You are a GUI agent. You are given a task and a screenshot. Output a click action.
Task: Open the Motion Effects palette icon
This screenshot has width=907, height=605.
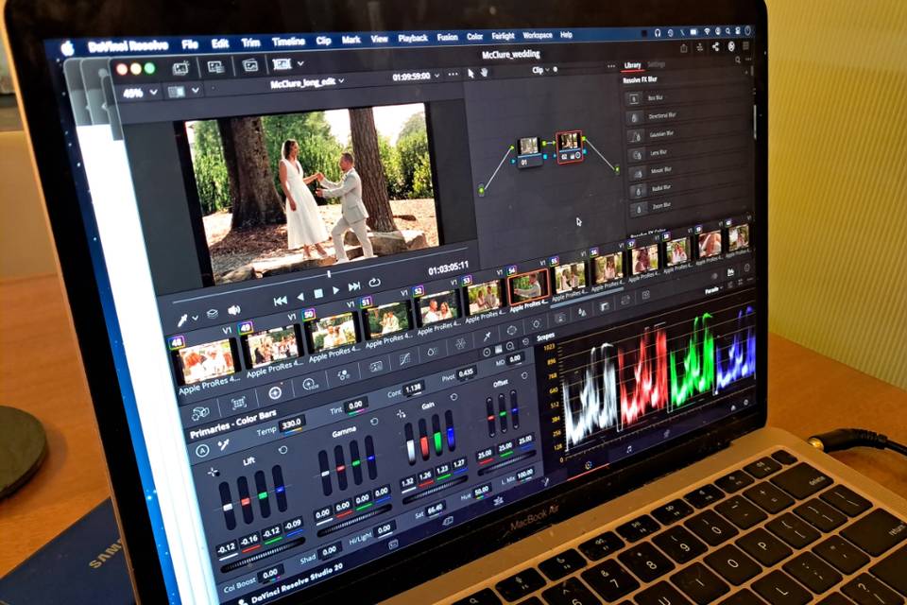[375, 367]
